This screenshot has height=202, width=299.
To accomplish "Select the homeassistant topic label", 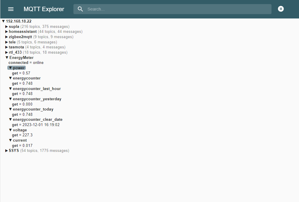I will 23,32.
